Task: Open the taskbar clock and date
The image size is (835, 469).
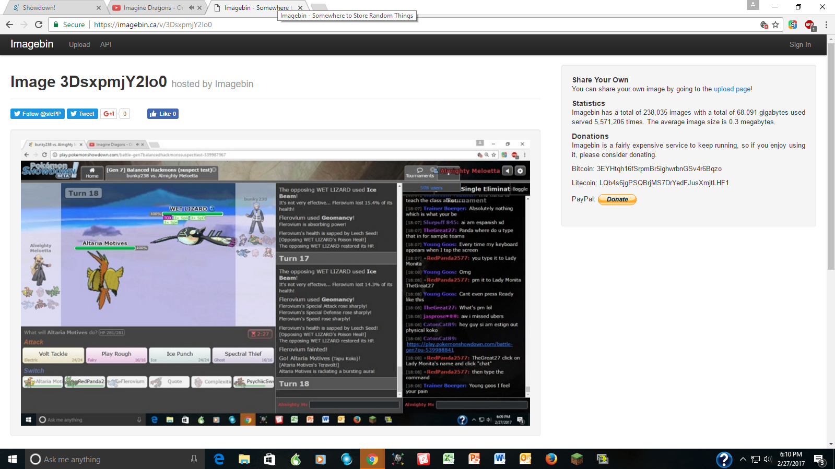Action: click(x=791, y=459)
